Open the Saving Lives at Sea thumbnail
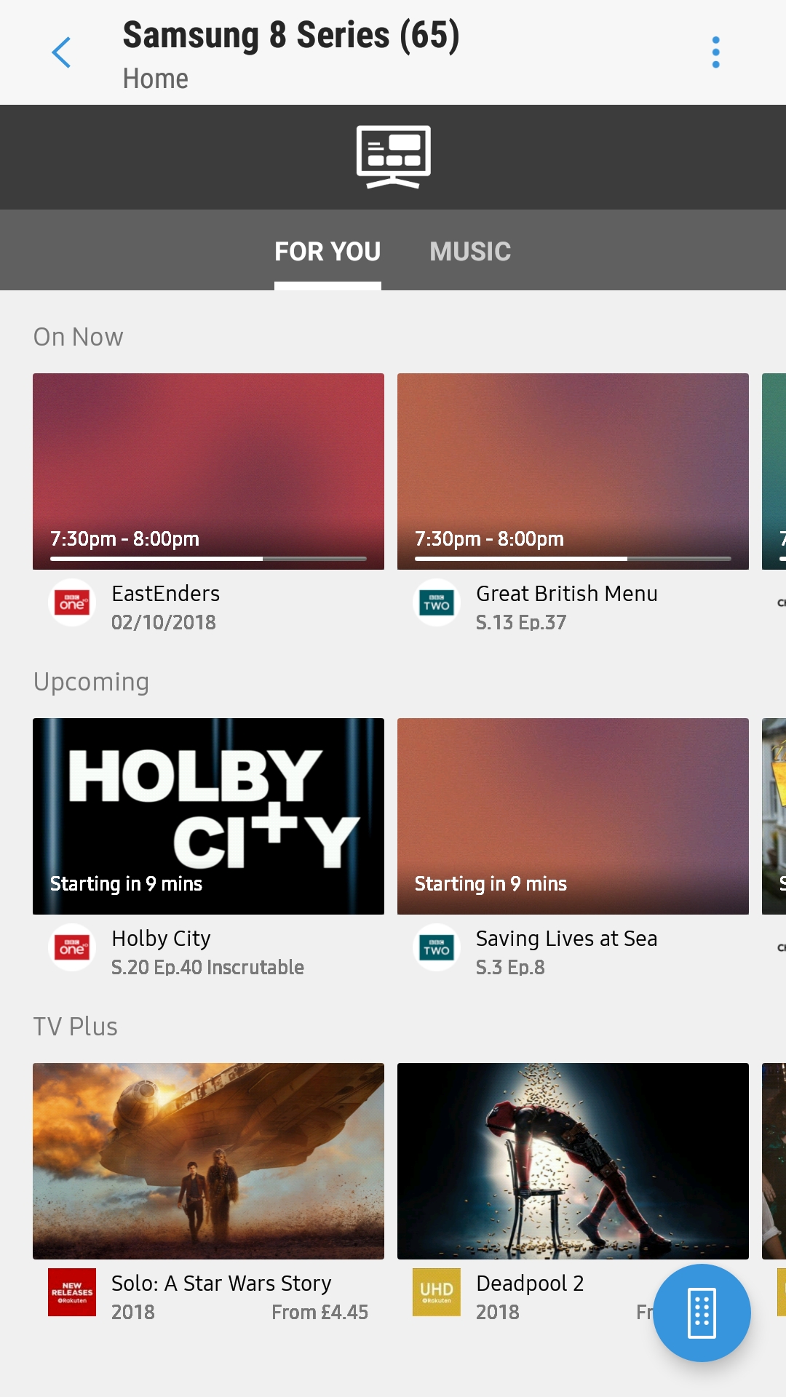Viewport: 786px width, 1397px height. [x=573, y=816]
